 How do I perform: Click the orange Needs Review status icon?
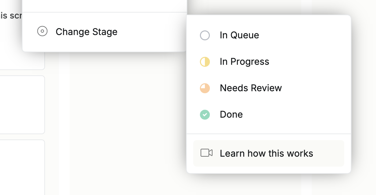pos(205,88)
